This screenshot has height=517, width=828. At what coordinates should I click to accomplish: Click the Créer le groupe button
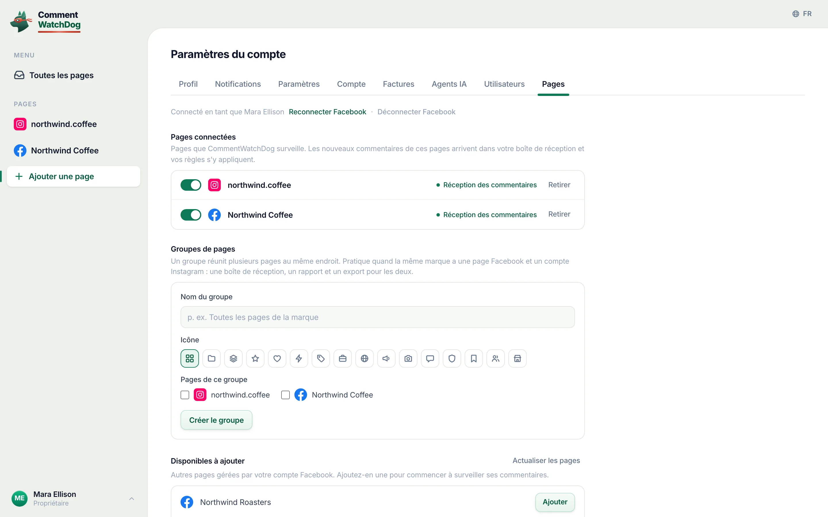[x=216, y=420]
